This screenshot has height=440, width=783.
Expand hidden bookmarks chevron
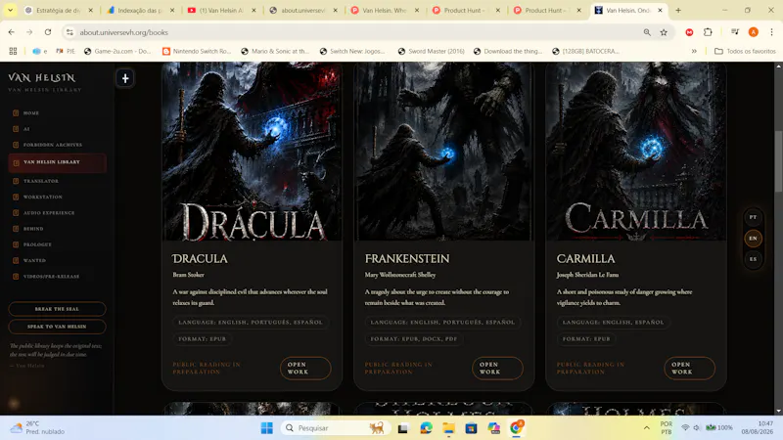click(x=694, y=51)
